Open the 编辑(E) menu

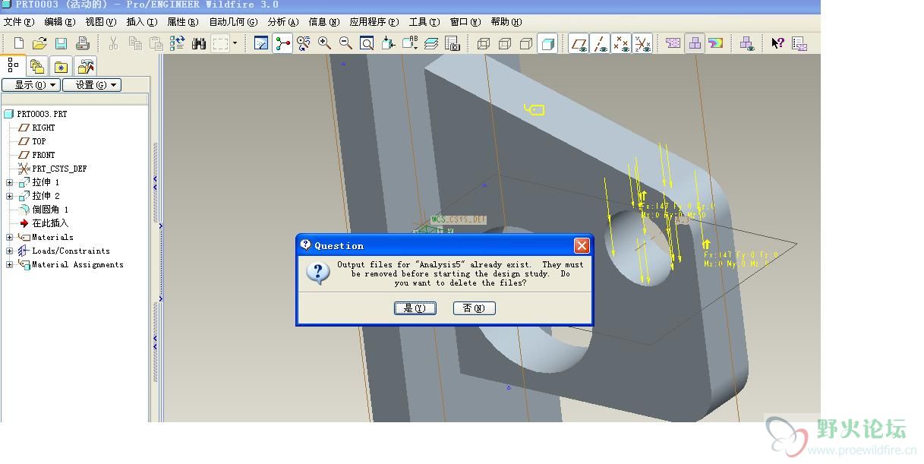(x=60, y=22)
